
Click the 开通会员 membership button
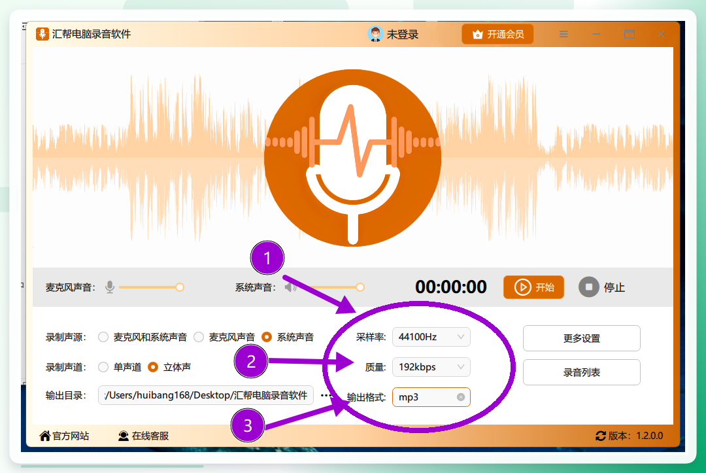pyautogui.click(x=497, y=34)
